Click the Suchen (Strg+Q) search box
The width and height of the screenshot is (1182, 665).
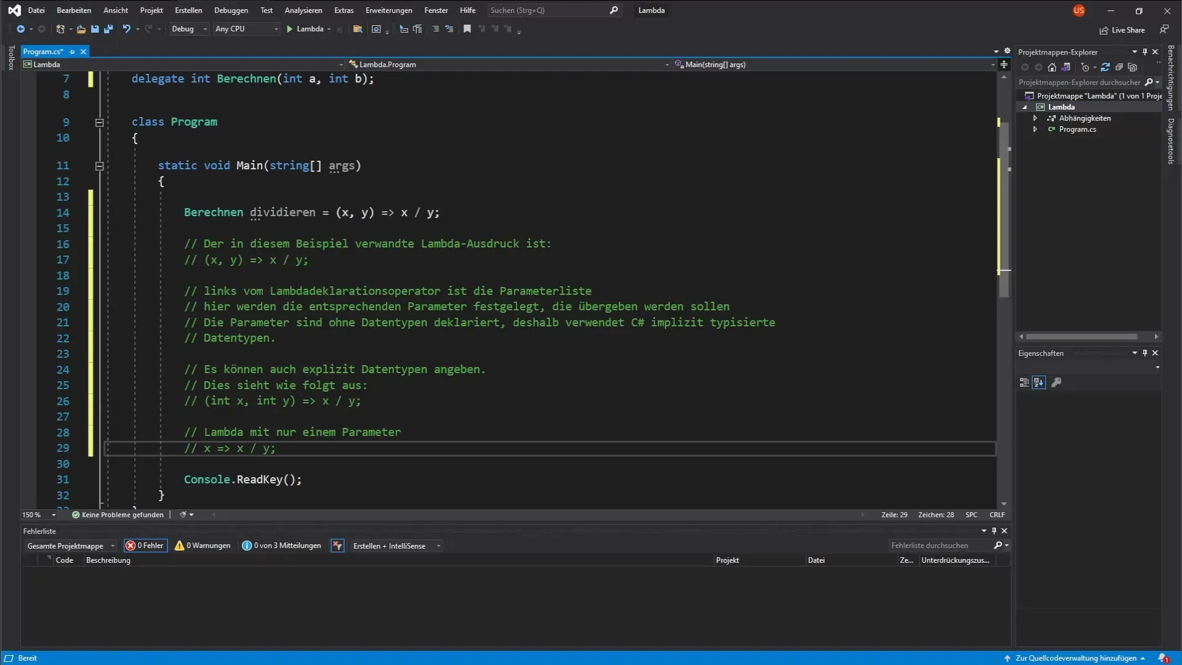click(x=554, y=10)
